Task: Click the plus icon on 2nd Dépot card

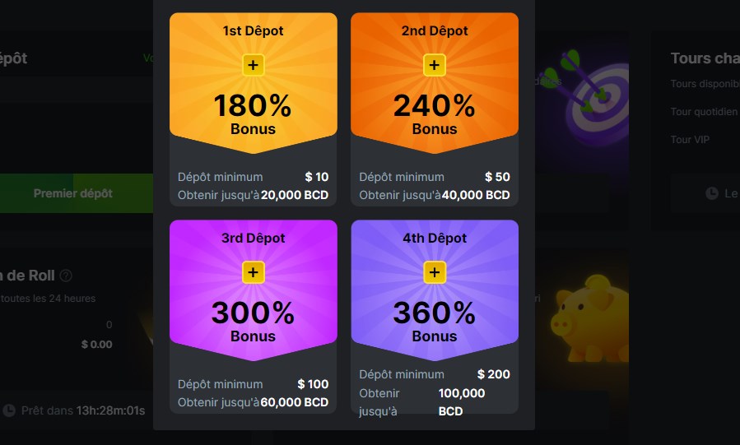Action: (x=435, y=65)
